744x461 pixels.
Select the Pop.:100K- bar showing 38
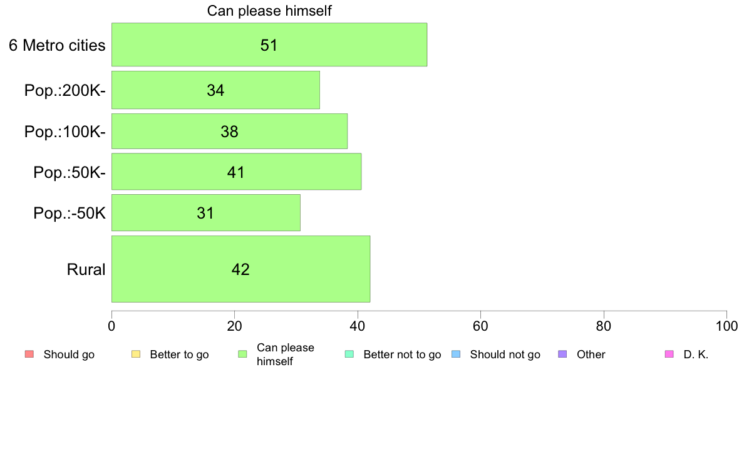click(229, 132)
